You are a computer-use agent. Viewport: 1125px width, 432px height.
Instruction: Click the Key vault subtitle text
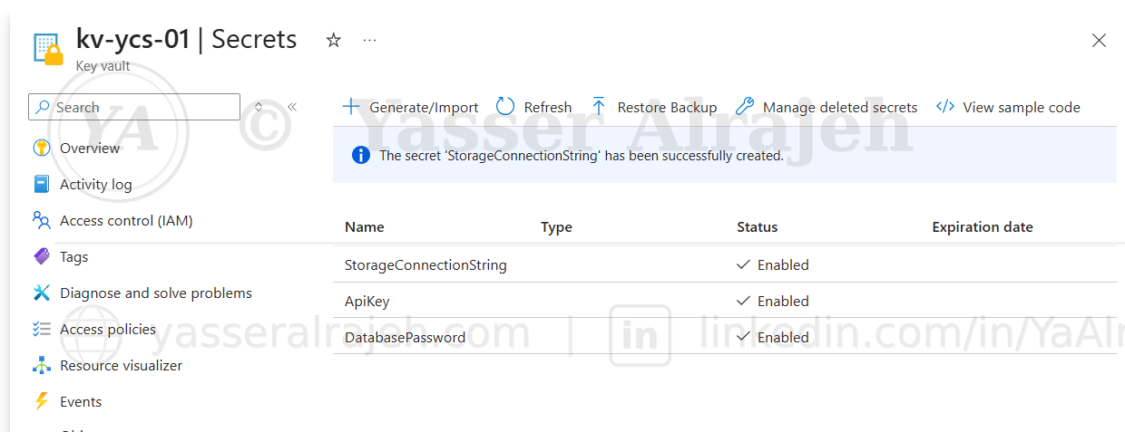(103, 66)
